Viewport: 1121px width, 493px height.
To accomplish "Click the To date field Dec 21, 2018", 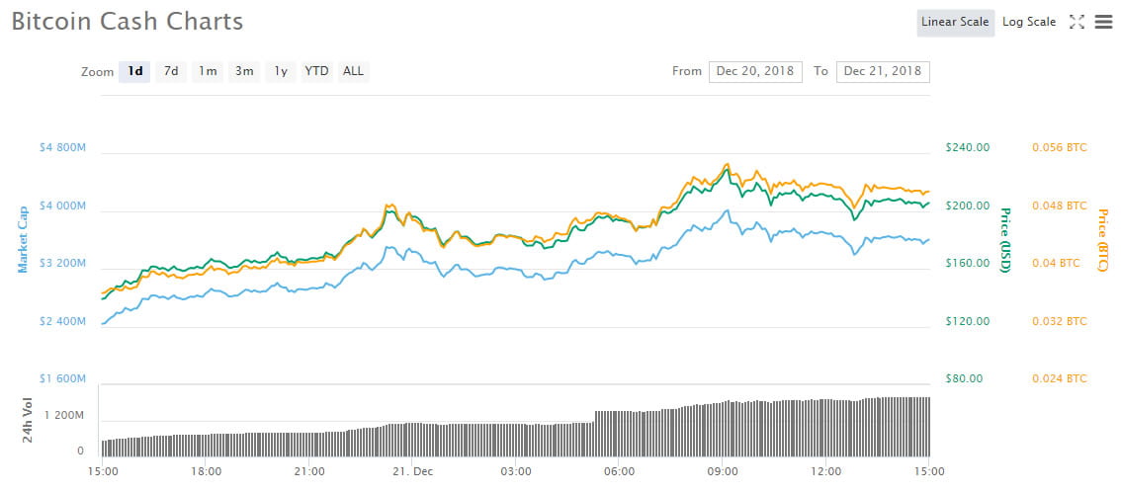I will pyautogui.click(x=883, y=71).
